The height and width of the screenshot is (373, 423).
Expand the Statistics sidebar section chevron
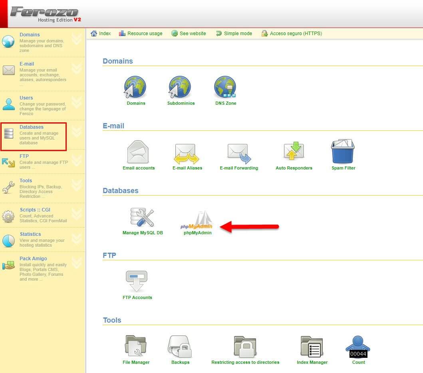tap(77, 239)
